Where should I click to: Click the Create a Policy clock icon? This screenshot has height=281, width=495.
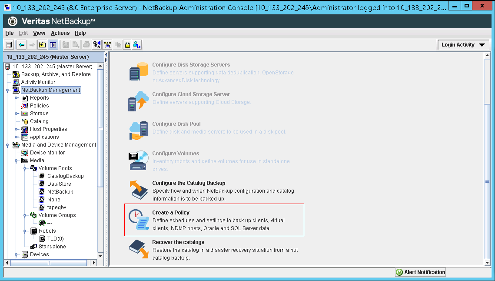pyautogui.click(x=138, y=220)
